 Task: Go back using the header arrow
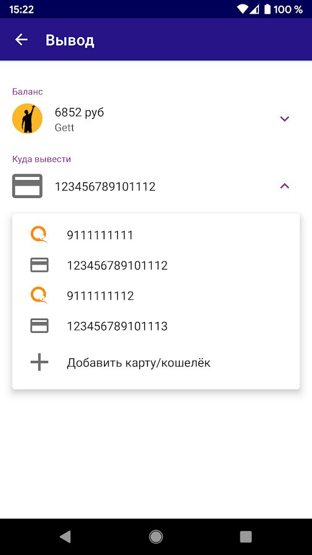click(21, 39)
